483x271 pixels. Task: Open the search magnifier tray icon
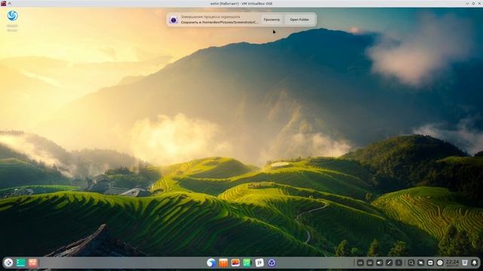point(411,263)
